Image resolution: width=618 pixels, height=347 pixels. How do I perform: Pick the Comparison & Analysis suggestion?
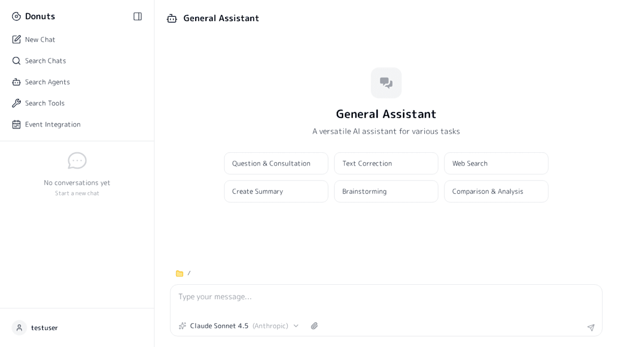point(496,191)
